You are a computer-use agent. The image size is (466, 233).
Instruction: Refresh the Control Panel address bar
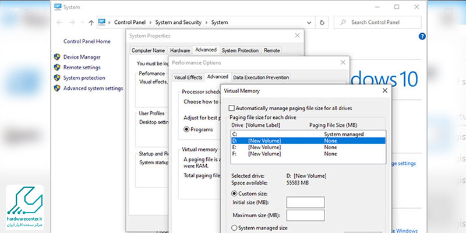pos(322,22)
